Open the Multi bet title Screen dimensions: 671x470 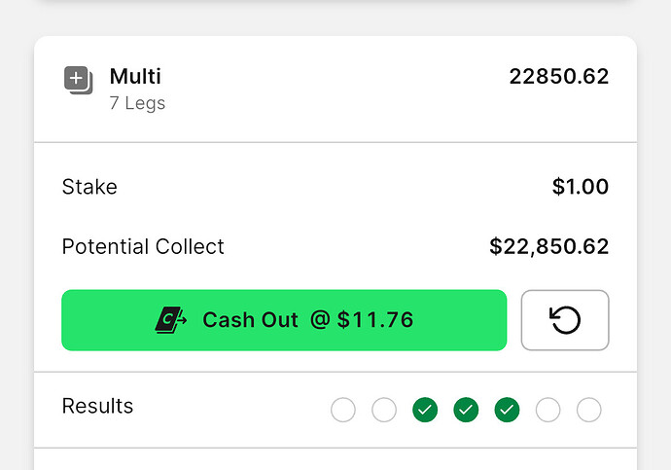135,76
